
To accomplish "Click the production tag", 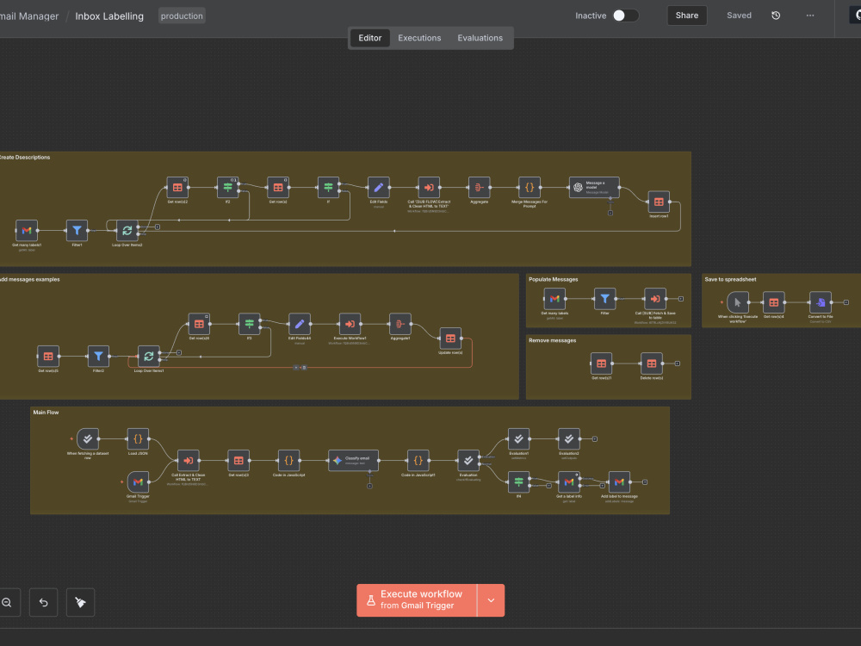I will click(182, 16).
